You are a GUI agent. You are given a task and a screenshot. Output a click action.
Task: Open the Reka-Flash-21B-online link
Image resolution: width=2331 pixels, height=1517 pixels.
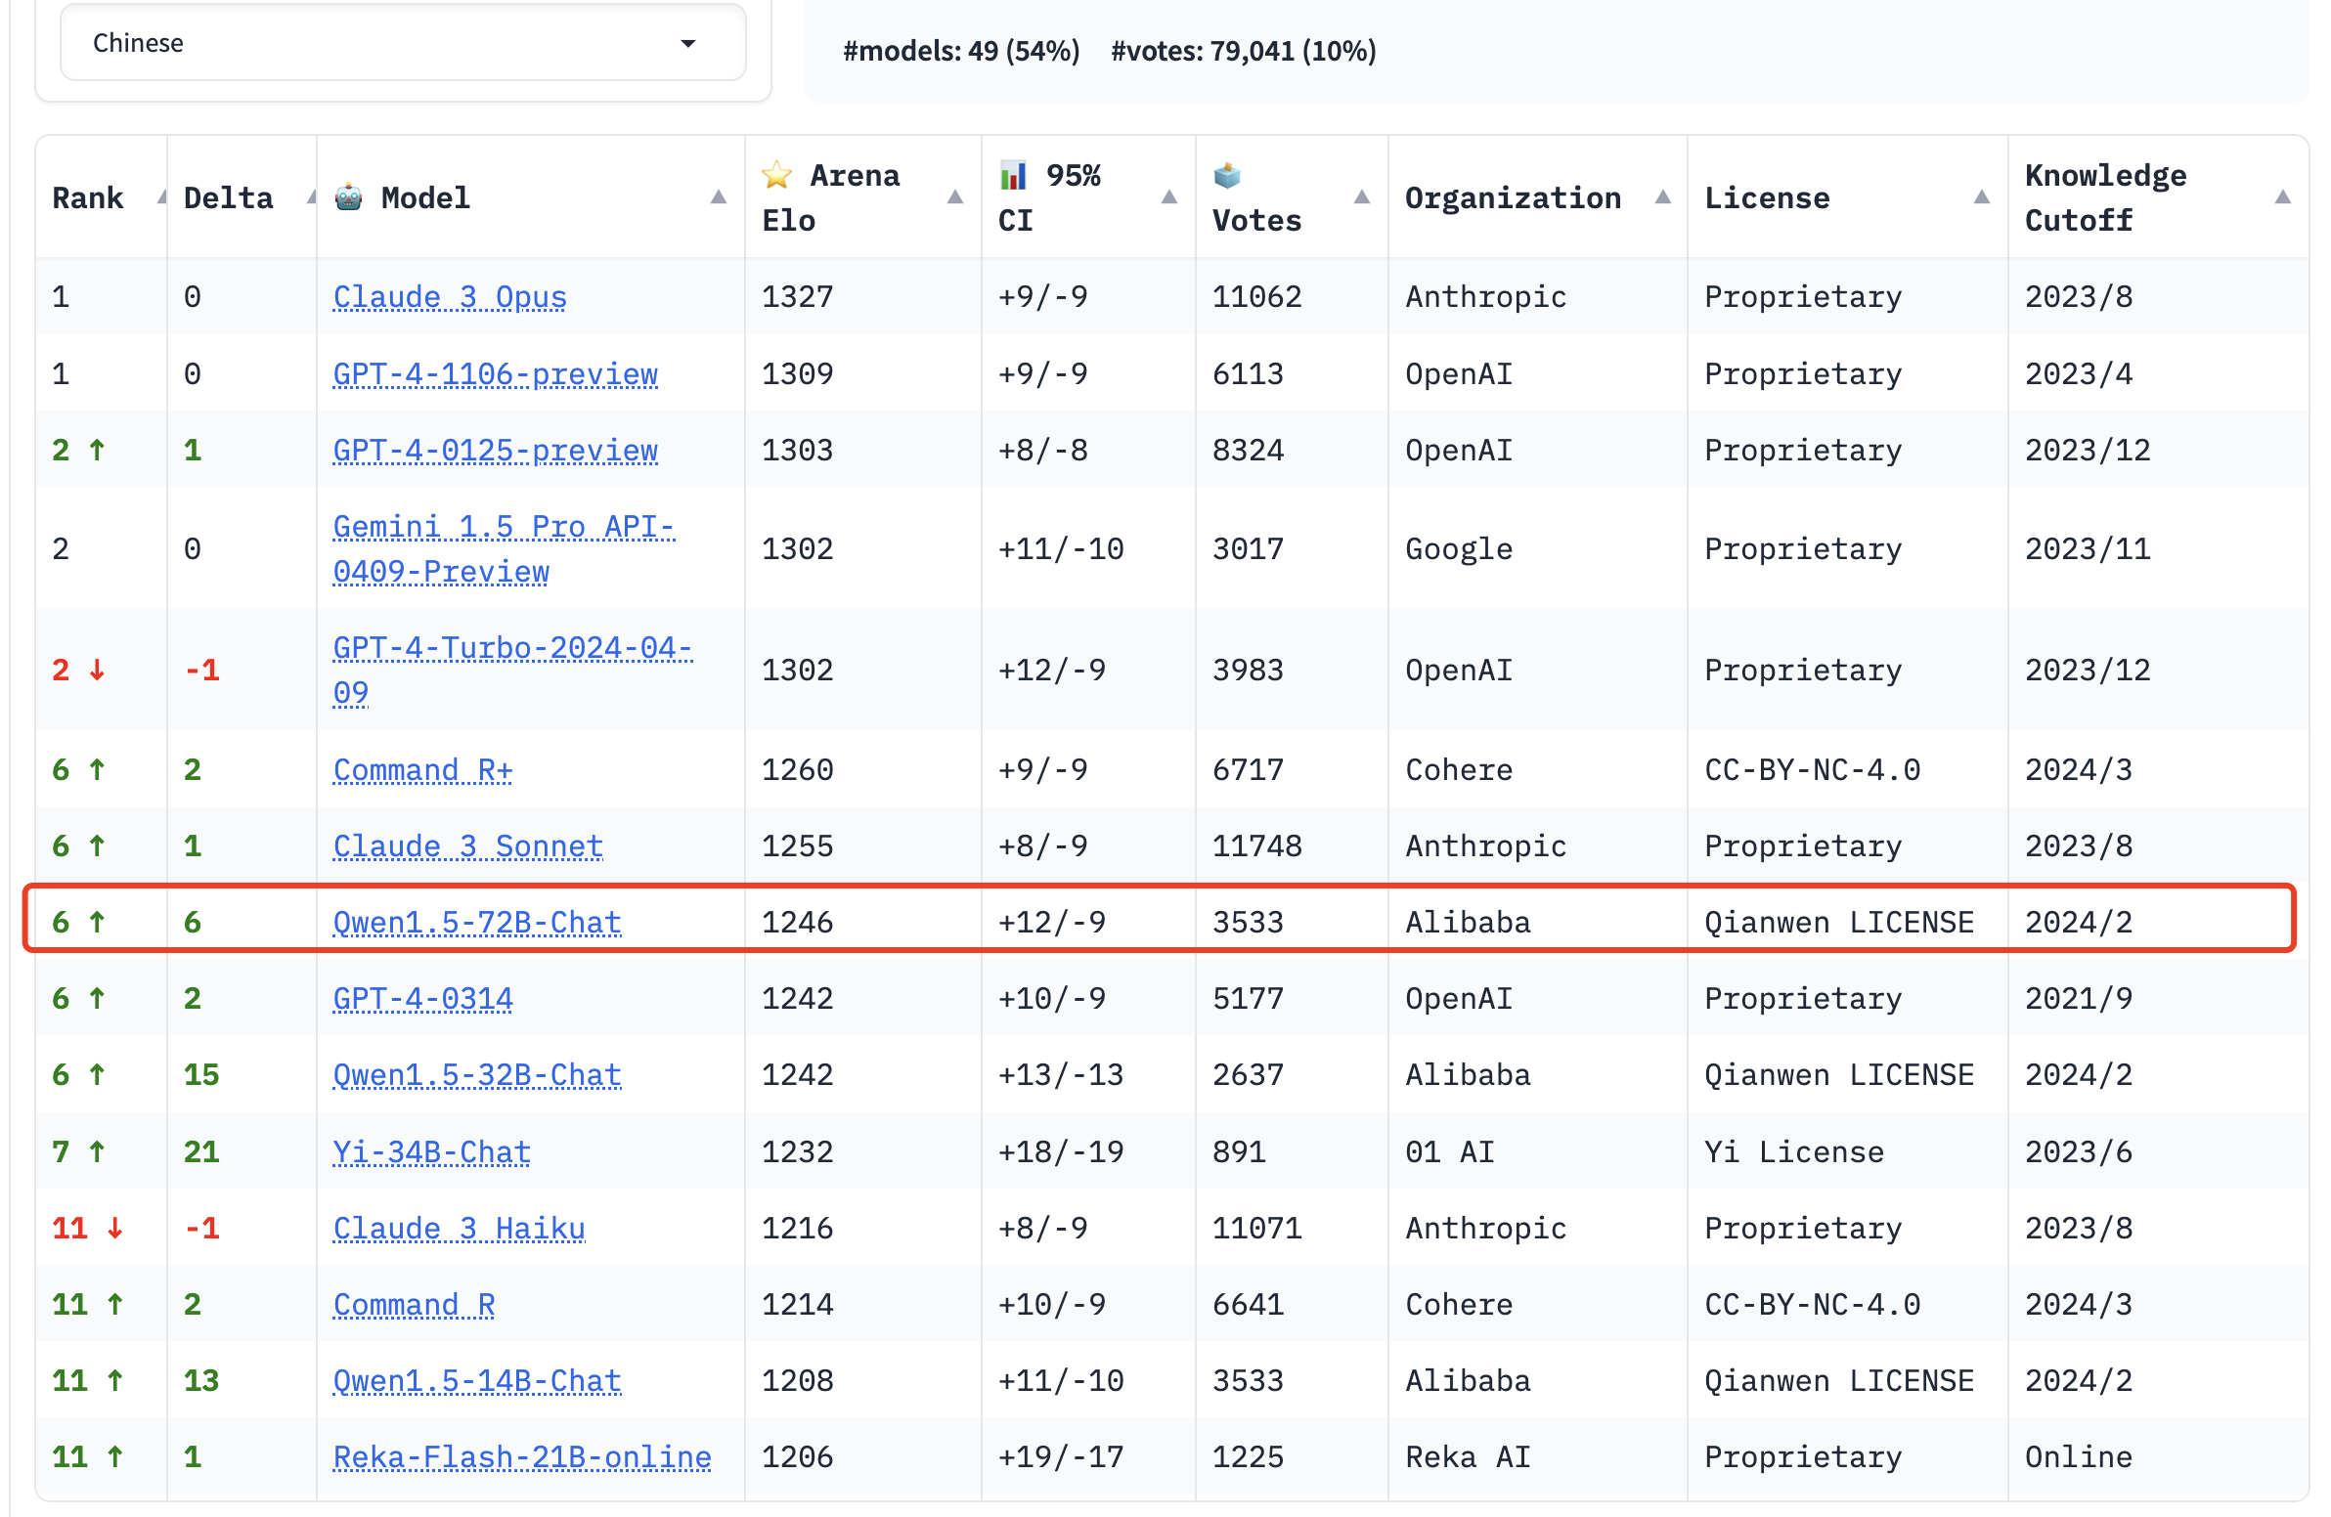tap(522, 1458)
